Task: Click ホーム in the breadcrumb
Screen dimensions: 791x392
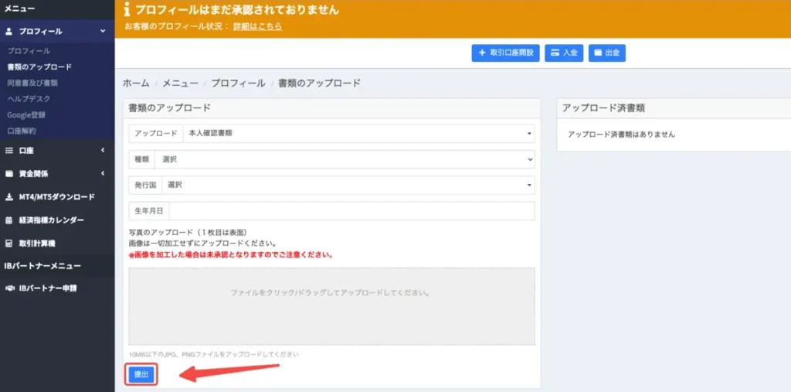Action: pyautogui.click(x=136, y=84)
